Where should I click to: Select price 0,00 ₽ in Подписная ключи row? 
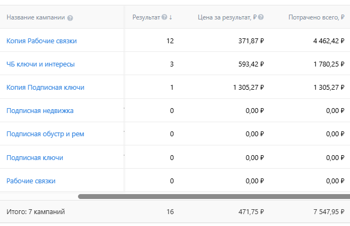coord(255,158)
